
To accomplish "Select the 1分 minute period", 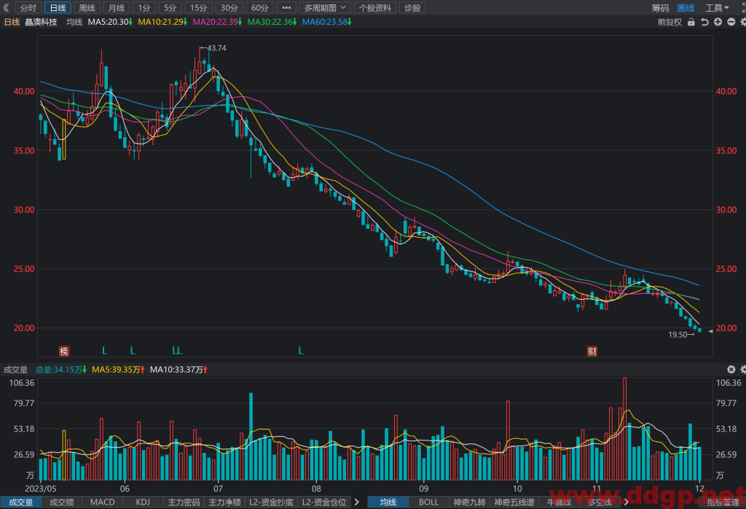I will click(x=144, y=7).
